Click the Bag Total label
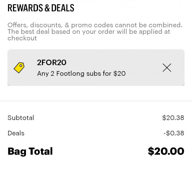 30,151
